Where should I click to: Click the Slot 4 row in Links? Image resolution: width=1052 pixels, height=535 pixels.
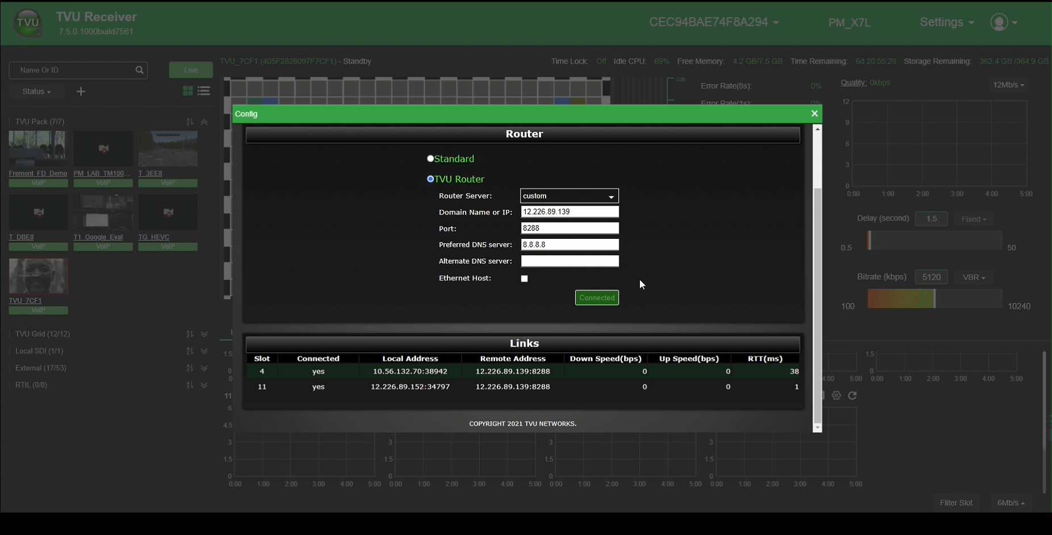523,372
